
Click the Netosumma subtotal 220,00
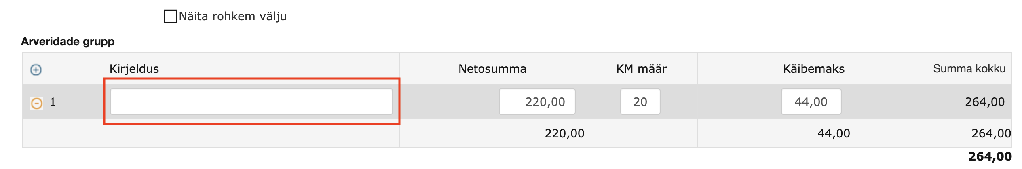tap(564, 133)
